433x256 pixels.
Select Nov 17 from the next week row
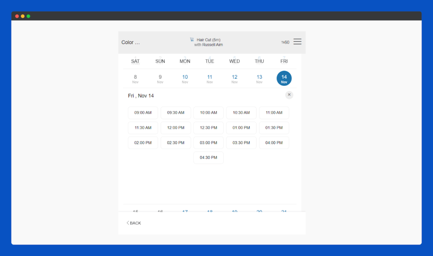(185, 211)
